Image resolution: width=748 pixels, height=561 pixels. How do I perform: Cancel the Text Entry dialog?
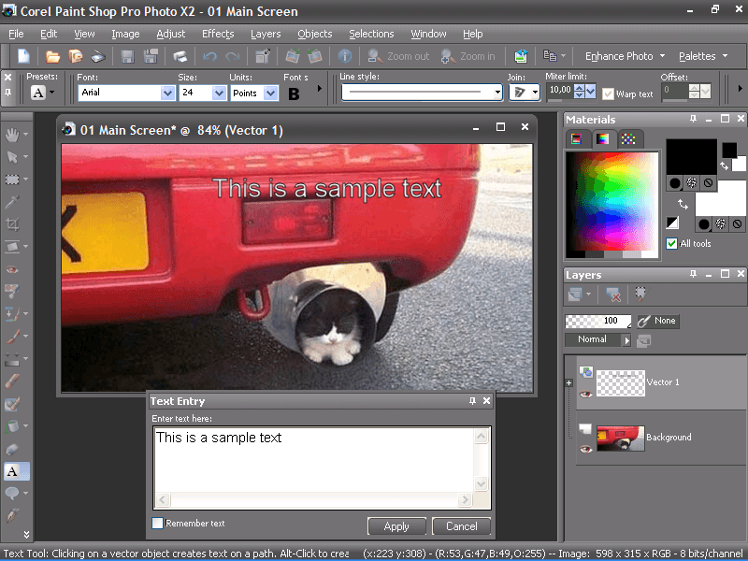click(x=462, y=526)
